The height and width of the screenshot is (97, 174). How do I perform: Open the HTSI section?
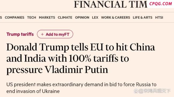tap(159, 17)
